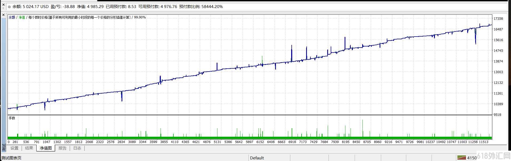Click the drag grip beside balance row
The width and height of the screenshot is (511, 161).
3,8
